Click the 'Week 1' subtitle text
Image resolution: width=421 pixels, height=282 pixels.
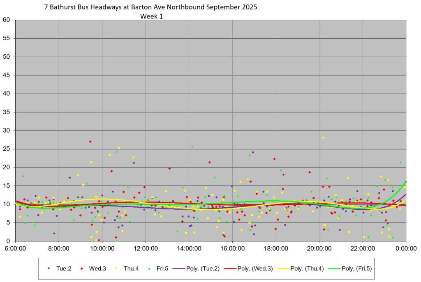click(152, 16)
